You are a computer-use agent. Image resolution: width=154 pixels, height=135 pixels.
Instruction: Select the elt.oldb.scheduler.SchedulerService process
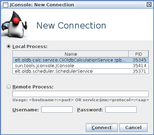tap(81, 71)
